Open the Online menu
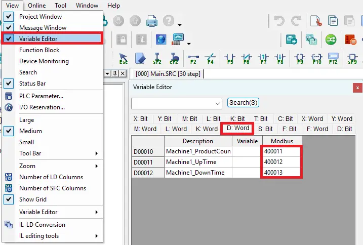 pyautogui.click(x=37, y=6)
